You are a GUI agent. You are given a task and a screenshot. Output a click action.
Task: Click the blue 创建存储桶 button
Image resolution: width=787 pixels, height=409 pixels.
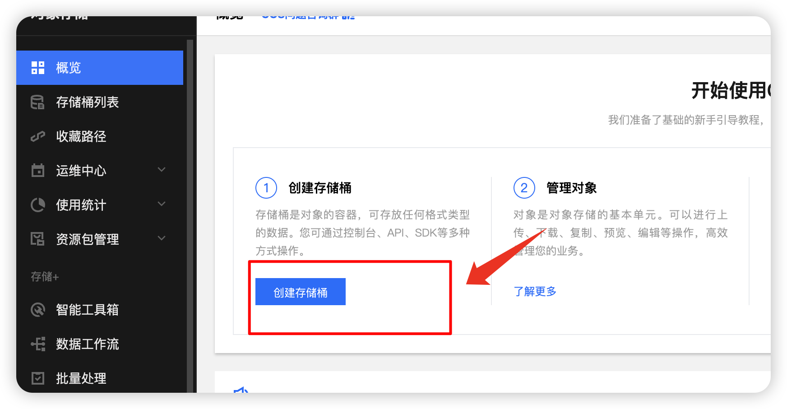tap(301, 292)
